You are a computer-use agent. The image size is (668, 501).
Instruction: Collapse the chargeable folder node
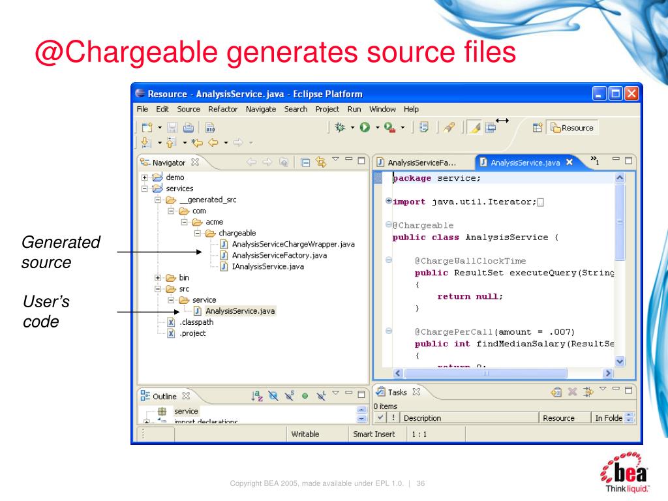click(x=197, y=233)
